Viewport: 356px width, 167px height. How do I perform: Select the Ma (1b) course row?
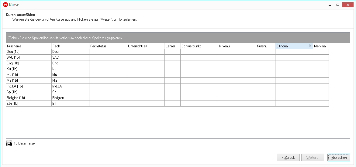click(x=167, y=80)
